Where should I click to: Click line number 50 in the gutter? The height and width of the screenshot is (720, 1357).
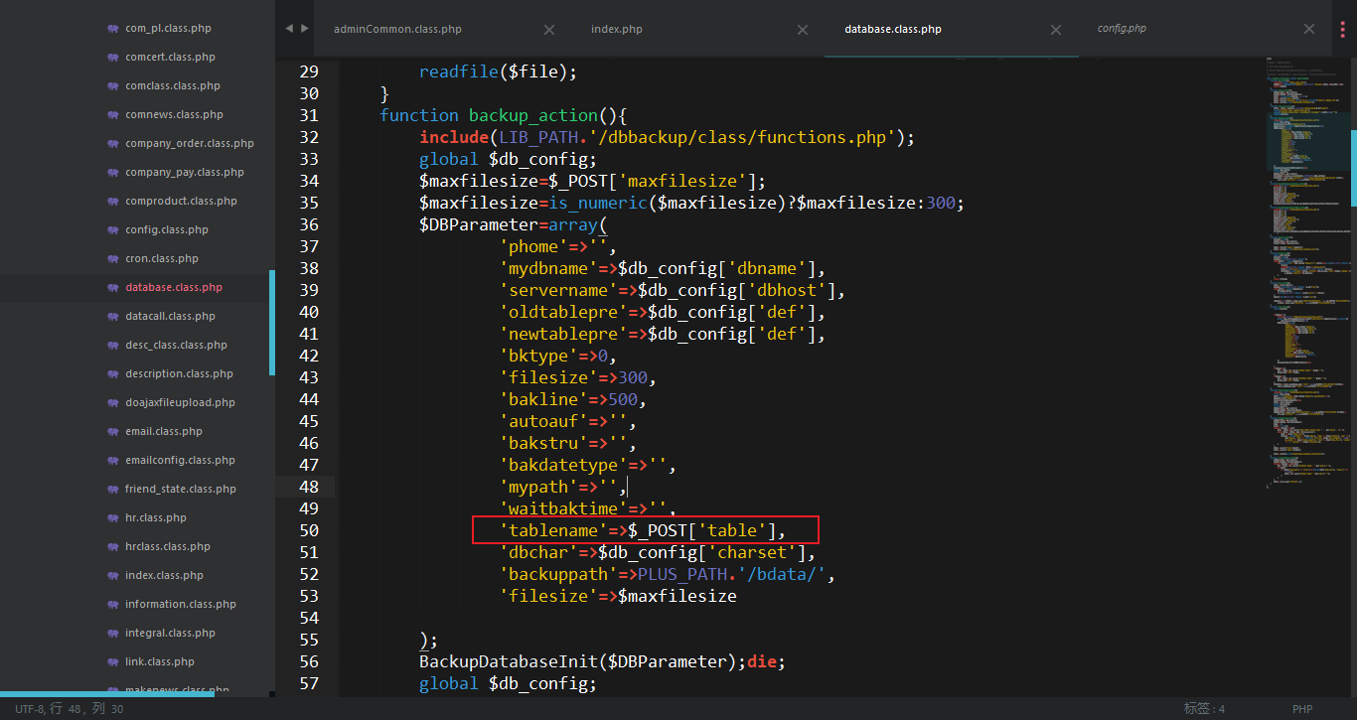308,530
